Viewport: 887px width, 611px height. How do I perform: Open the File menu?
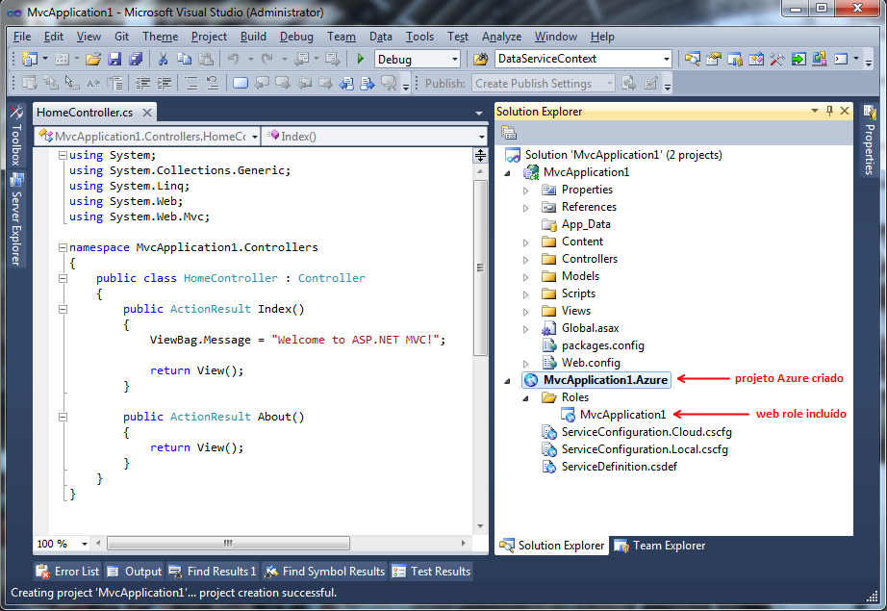pyautogui.click(x=22, y=37)
